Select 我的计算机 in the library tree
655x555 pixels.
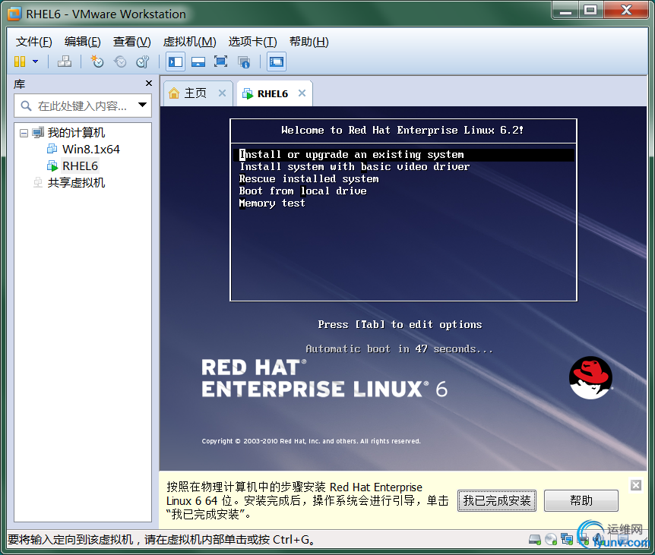(x=76, y=133)
